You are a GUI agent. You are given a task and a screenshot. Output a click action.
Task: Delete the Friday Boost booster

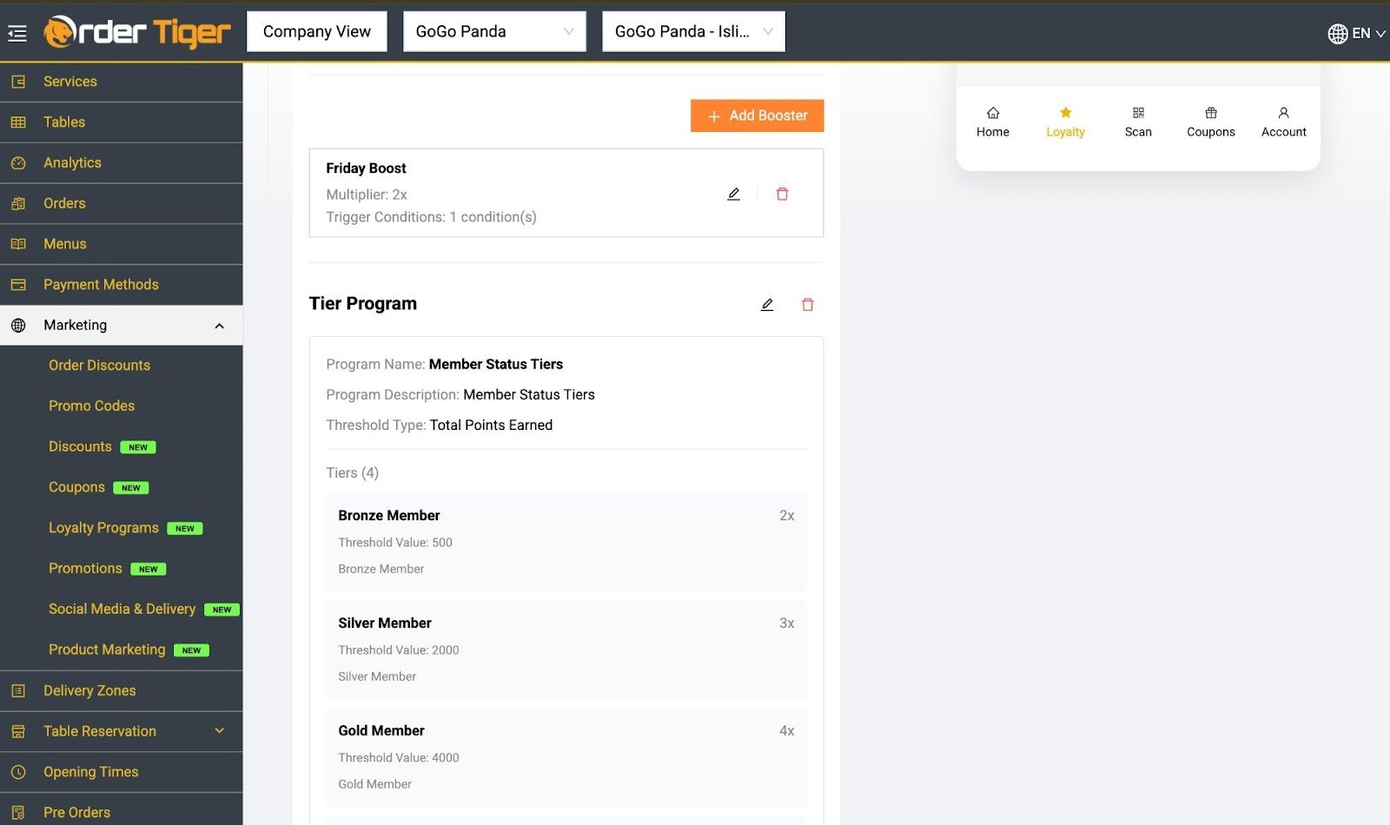click(x=782, y=193)
